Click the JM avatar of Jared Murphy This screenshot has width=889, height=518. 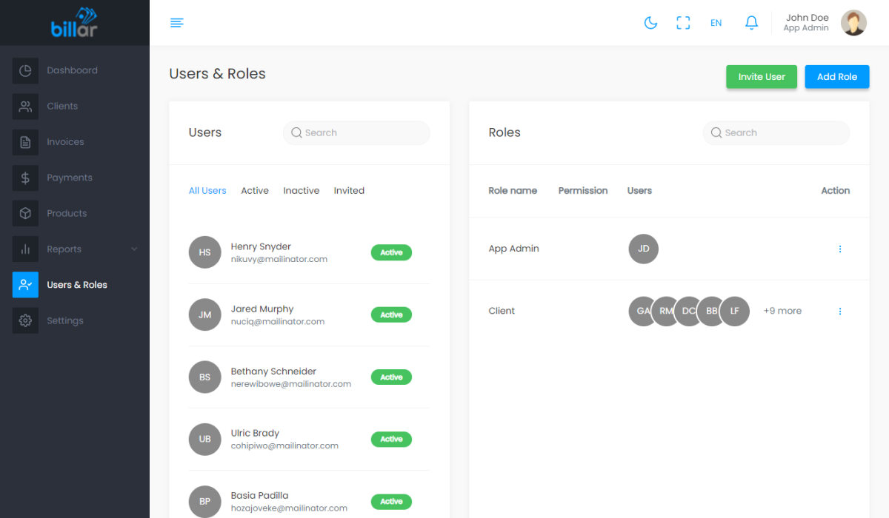pyautogui.click(x=204, y=314)
